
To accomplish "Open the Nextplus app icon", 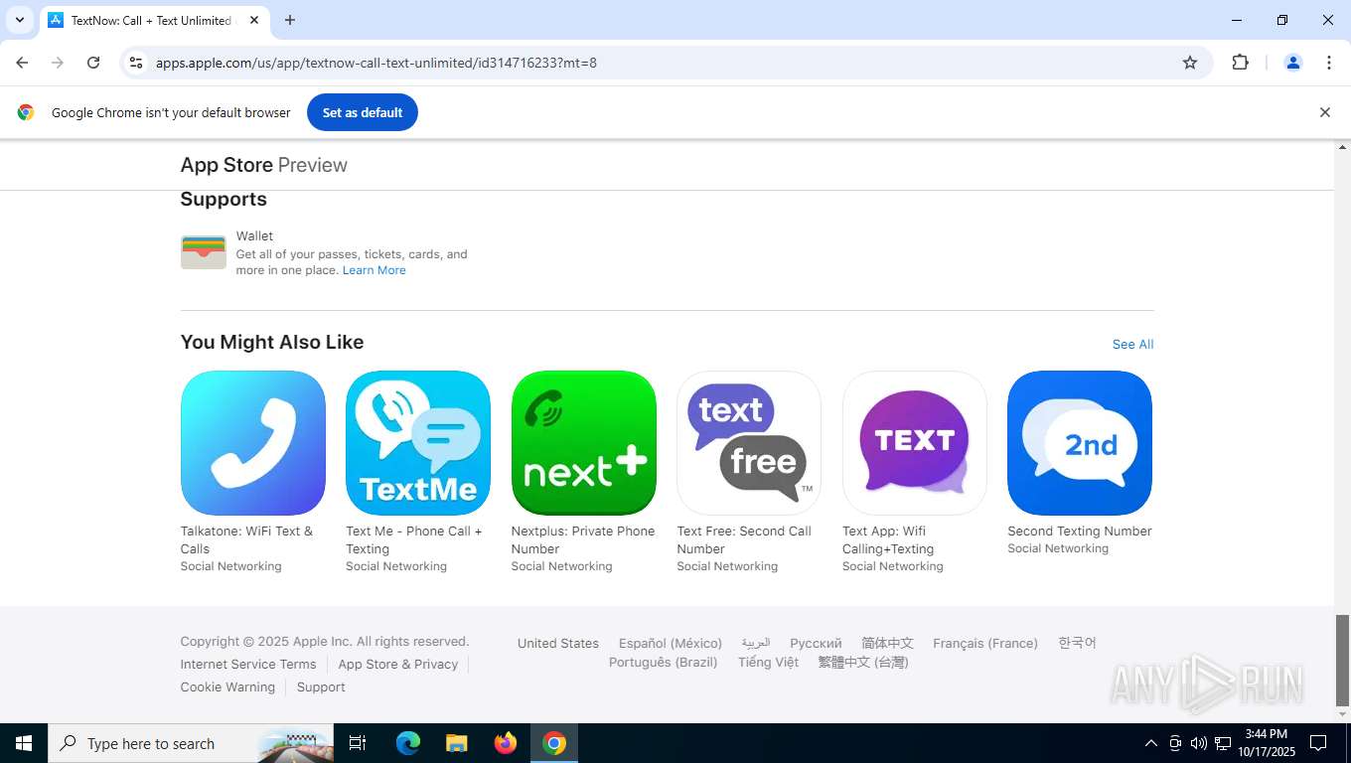I will coord(584,443).
